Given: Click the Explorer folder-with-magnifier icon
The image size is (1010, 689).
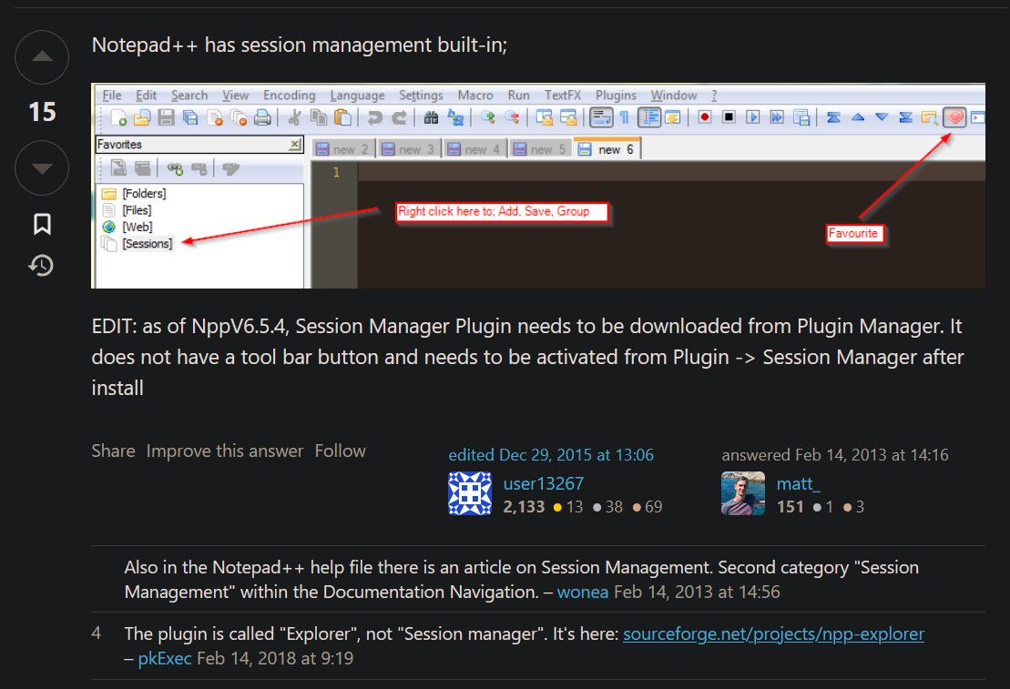Looking at the screenshot, I should tap(930, 117).
